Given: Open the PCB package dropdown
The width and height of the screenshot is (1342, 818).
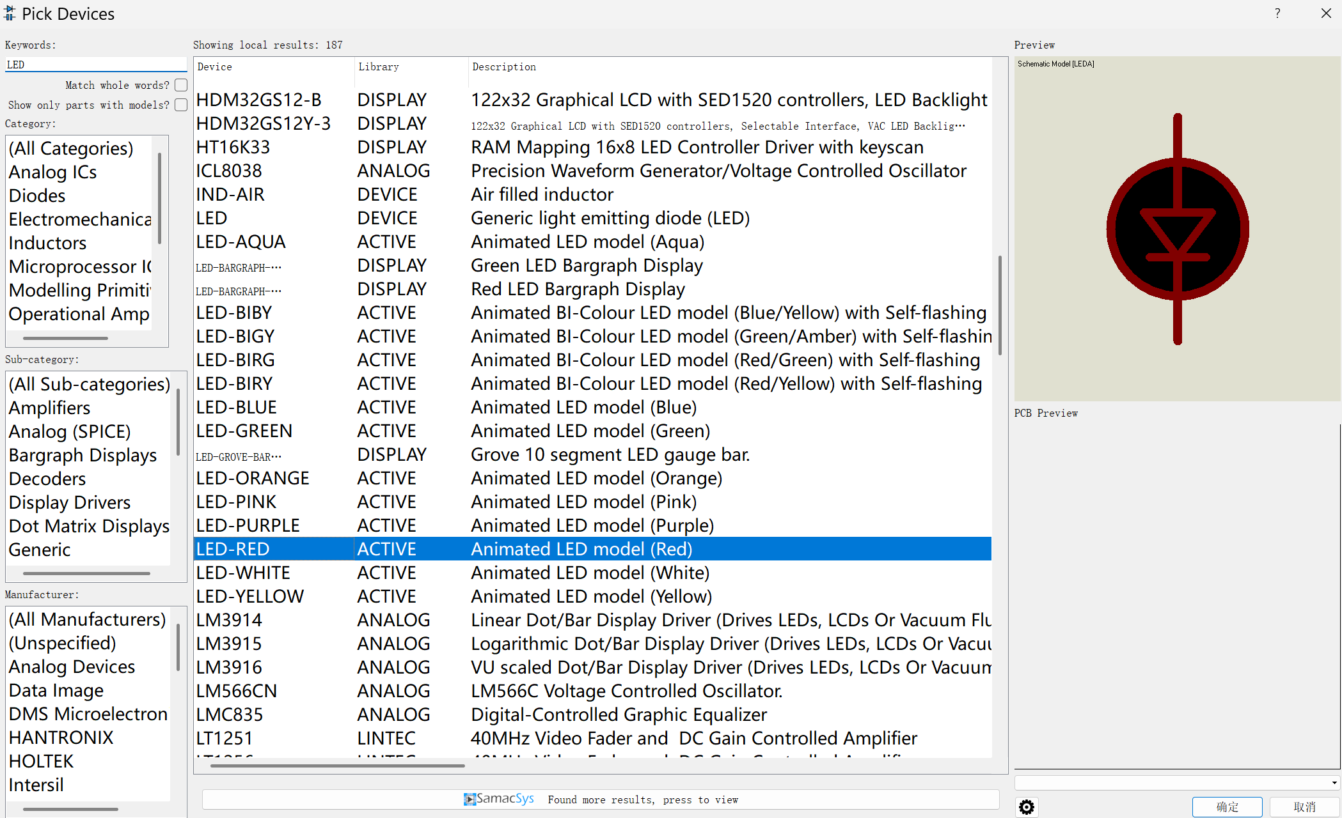Looking at the screenshot, I should pos(1334,783).
